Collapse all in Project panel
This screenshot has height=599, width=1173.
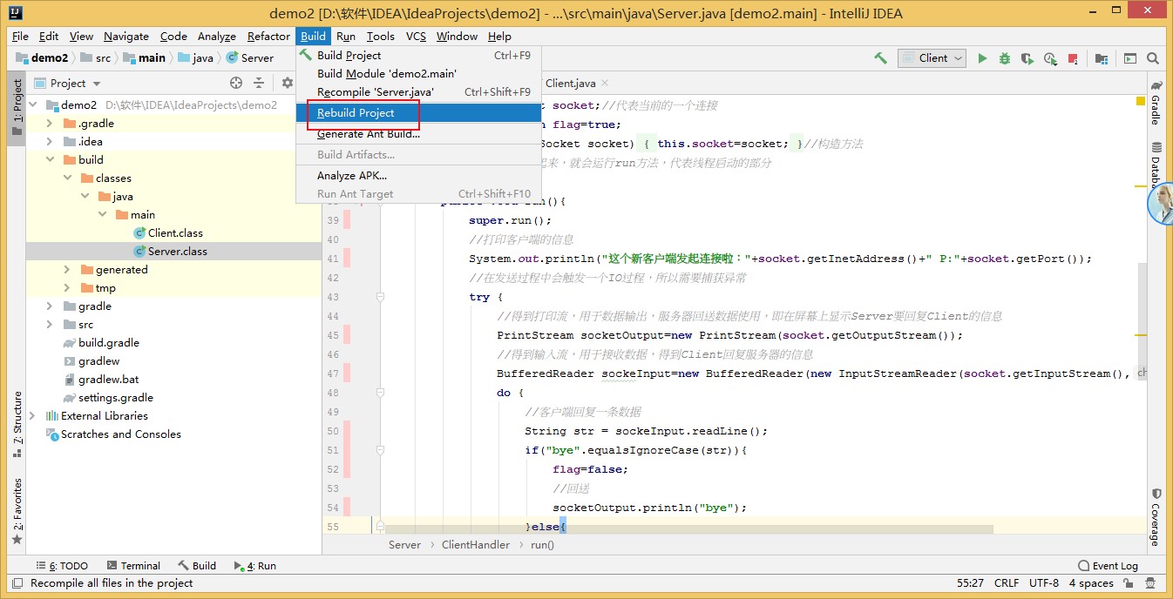click(x=259, y=83)
